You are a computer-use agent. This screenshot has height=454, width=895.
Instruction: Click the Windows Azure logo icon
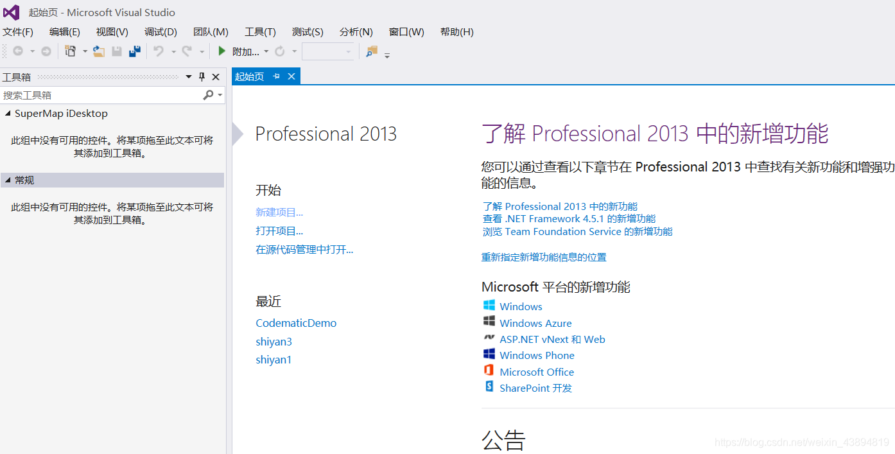point(489,321)
